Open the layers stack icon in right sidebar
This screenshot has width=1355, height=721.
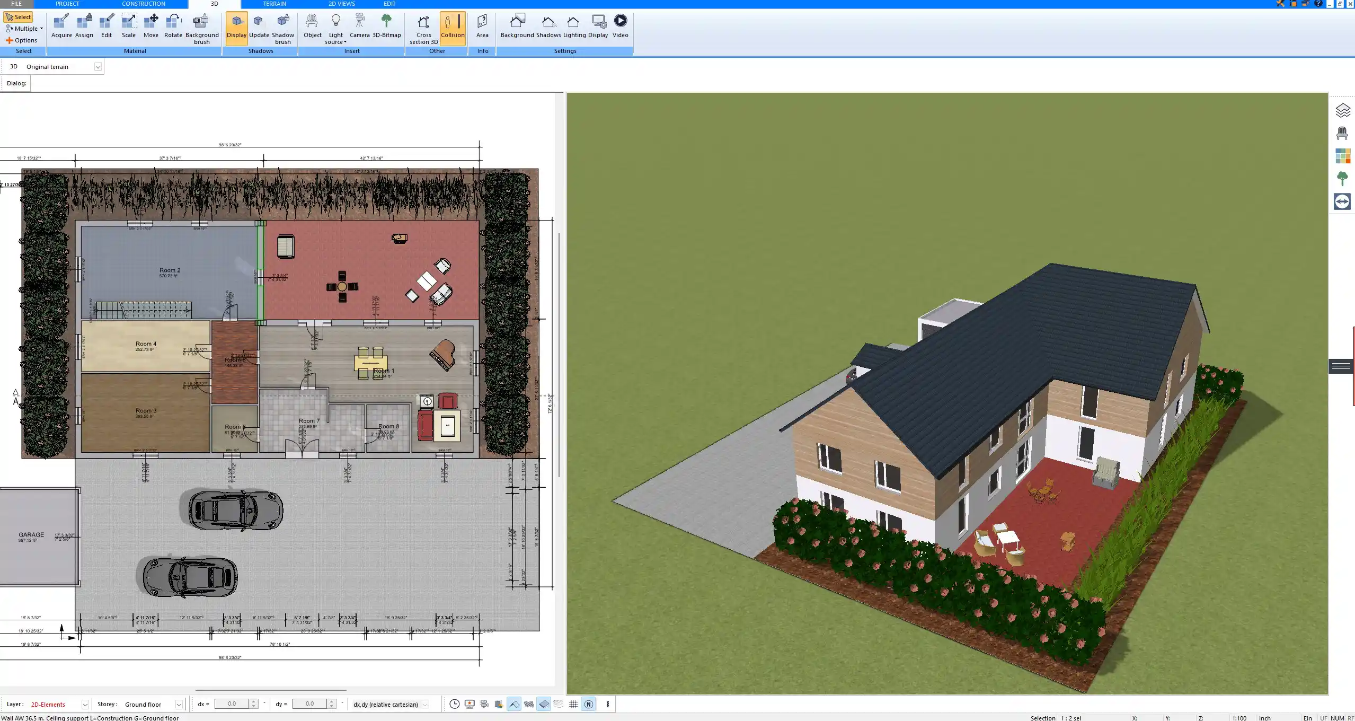click(x=1342, y=110)
